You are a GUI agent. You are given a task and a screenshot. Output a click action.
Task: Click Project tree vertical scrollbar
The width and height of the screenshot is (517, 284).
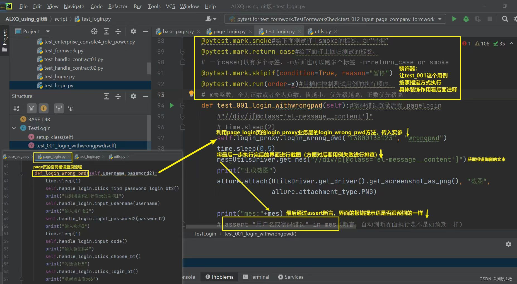coord(149,68)
